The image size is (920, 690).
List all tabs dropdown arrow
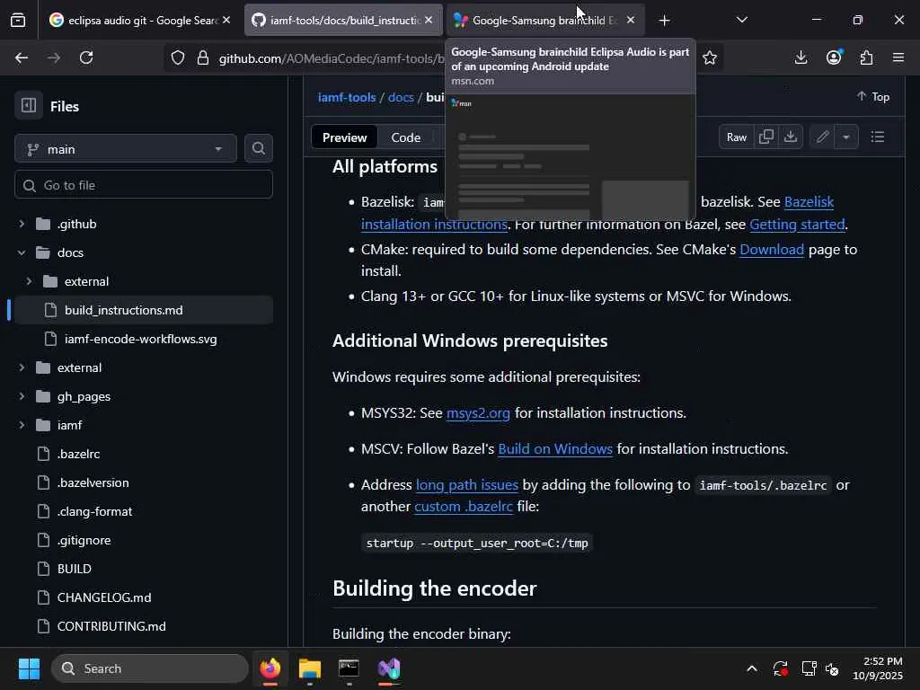[x=741, y=20]
